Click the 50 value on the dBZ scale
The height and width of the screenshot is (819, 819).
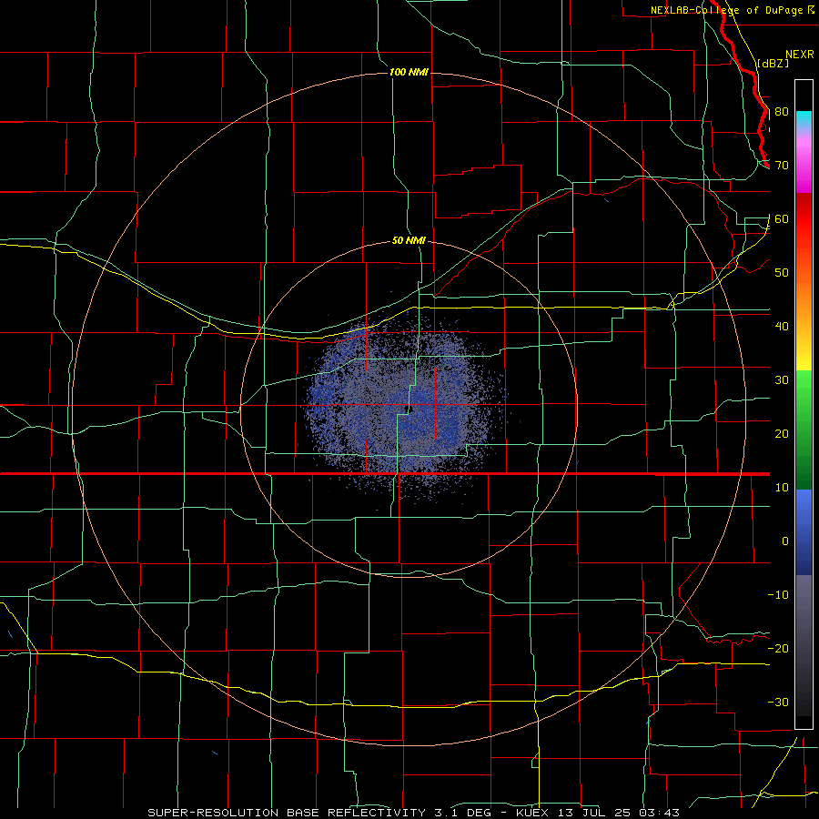click(x=782, y=273)
